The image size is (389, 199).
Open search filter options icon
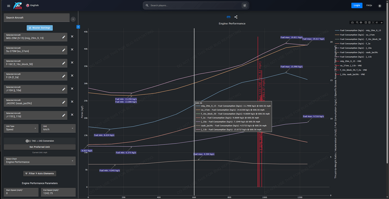click(x=244, y=5)
